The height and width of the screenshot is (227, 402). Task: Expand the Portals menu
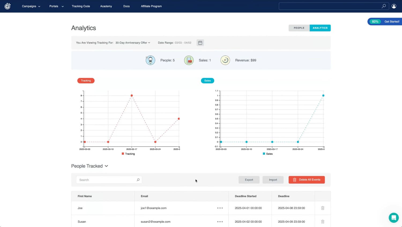pos(56,6)
